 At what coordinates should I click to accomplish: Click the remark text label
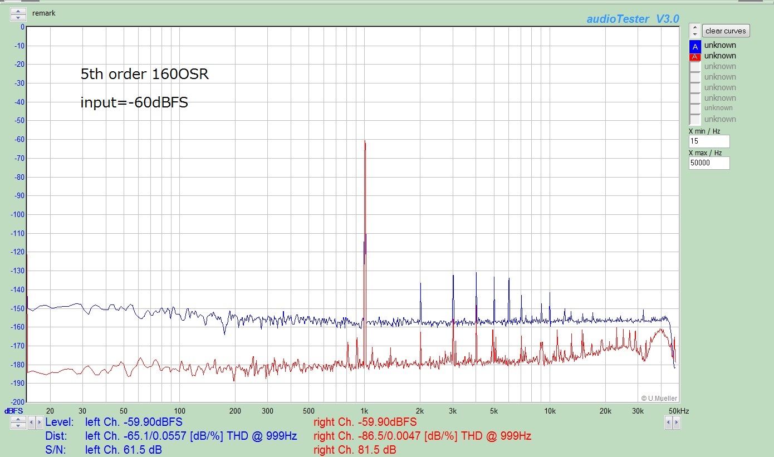(x=43, y=13)
